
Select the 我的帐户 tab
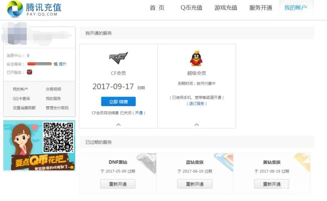[x=295, y=8]
